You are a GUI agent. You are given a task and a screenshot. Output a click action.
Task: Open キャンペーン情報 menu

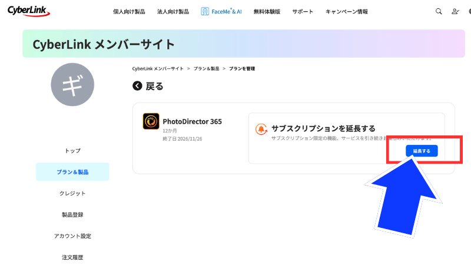347,12
